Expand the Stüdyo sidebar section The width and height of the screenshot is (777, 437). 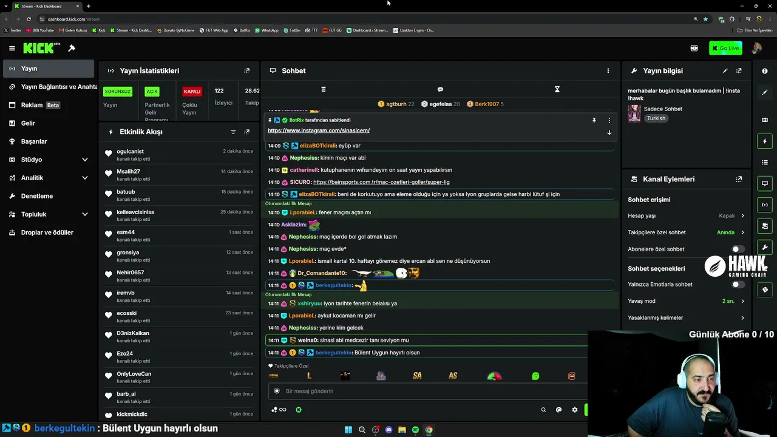click(84, 160)
